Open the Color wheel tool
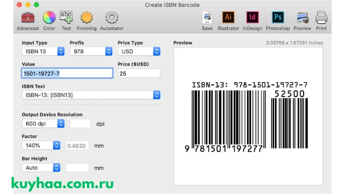The image size is (345, 194). point(49,18)
